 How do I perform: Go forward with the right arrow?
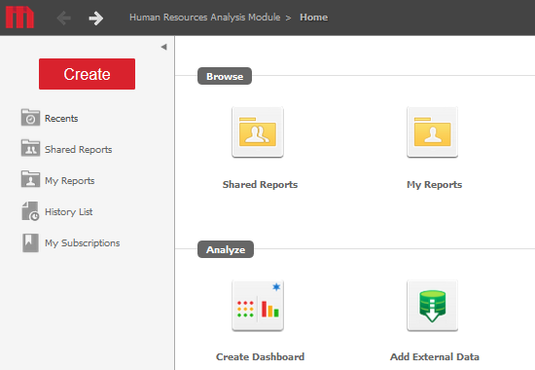(96, 18)
